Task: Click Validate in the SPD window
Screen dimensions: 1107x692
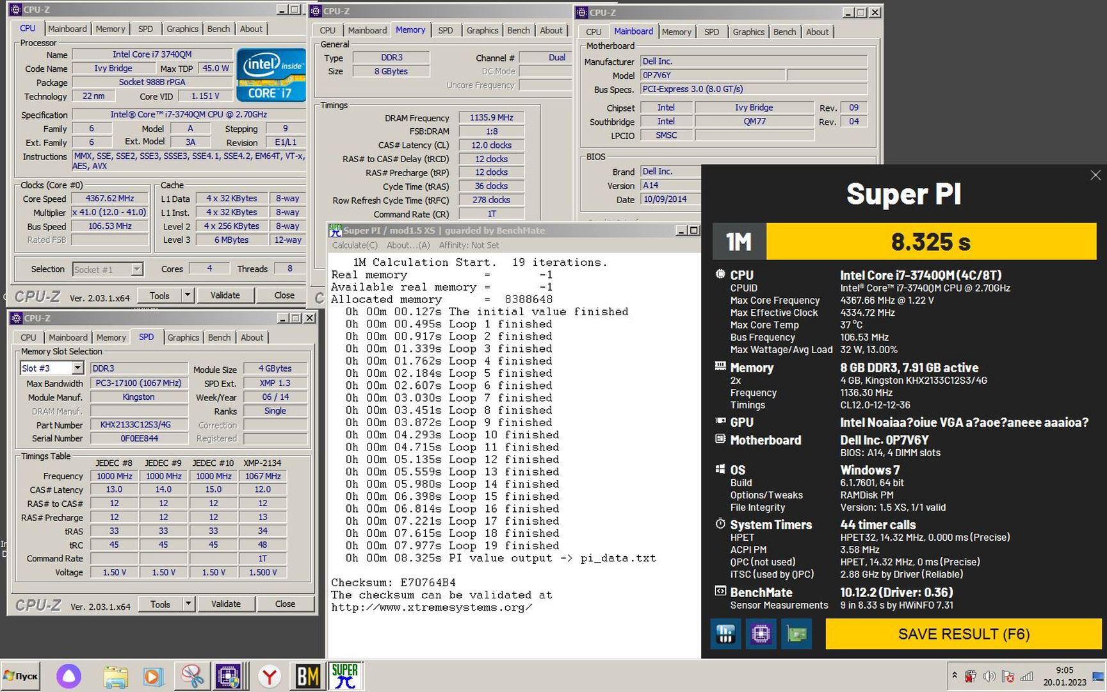Action: tap(226, 604)
